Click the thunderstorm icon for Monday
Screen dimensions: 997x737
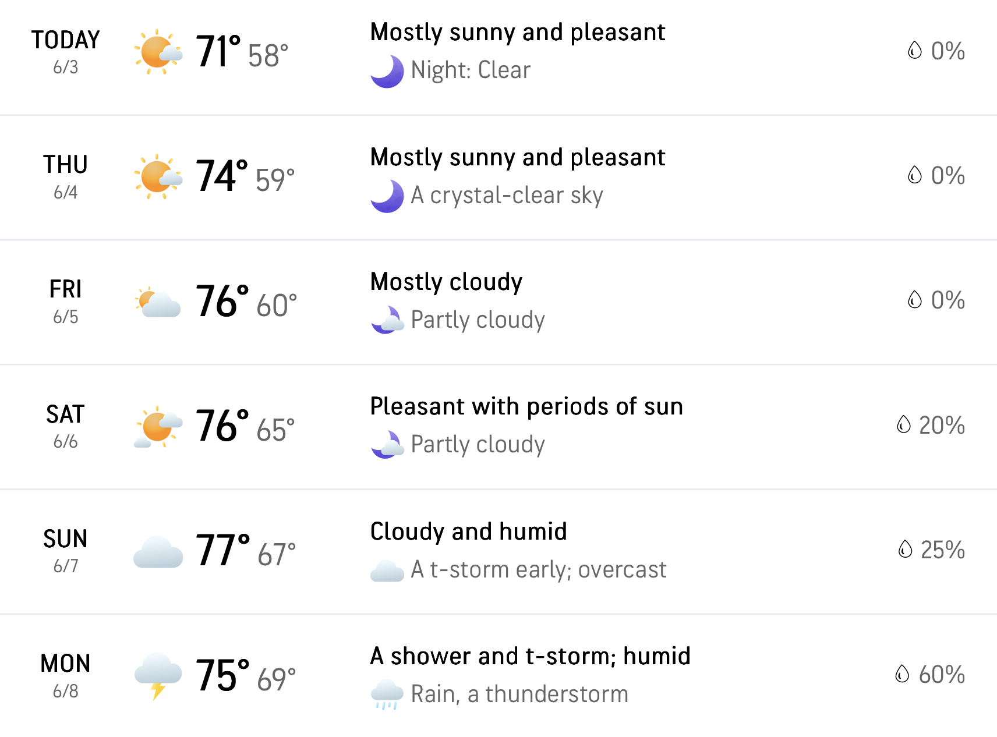tap(158, 676)
